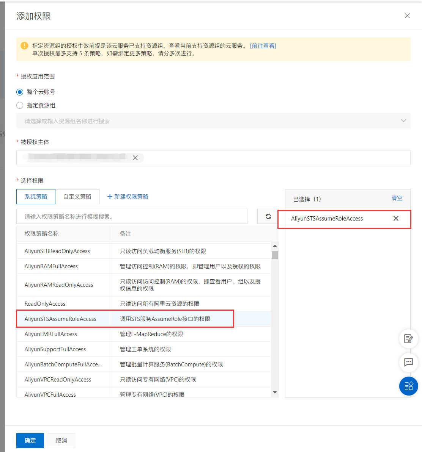Viewport: 422px width, 452px height.
Task: Open the chat message floating icon
Action: (x=408, y=362)
